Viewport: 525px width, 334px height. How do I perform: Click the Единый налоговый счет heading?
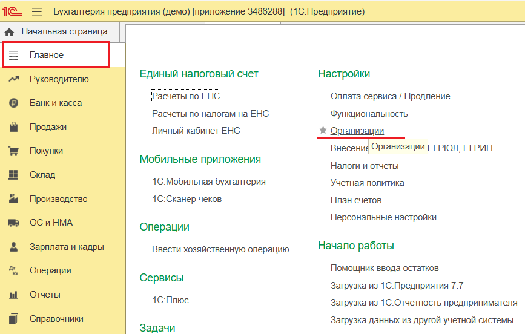click(x=199, y=74)
